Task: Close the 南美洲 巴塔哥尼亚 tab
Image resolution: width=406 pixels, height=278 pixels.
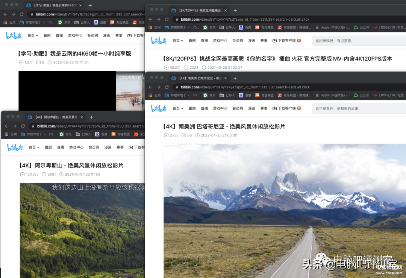Action: [226, 78]
